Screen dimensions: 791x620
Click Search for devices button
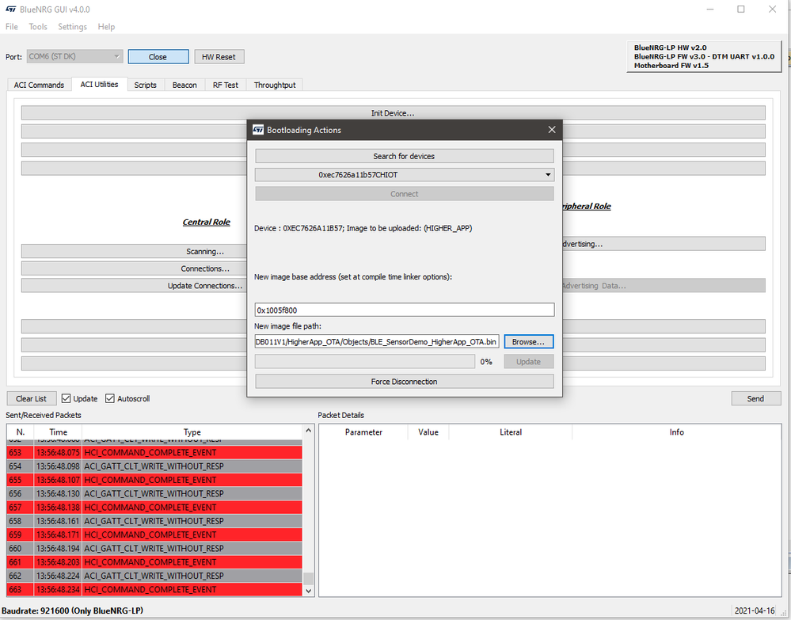pyautogui.click(x=405, y=156)
